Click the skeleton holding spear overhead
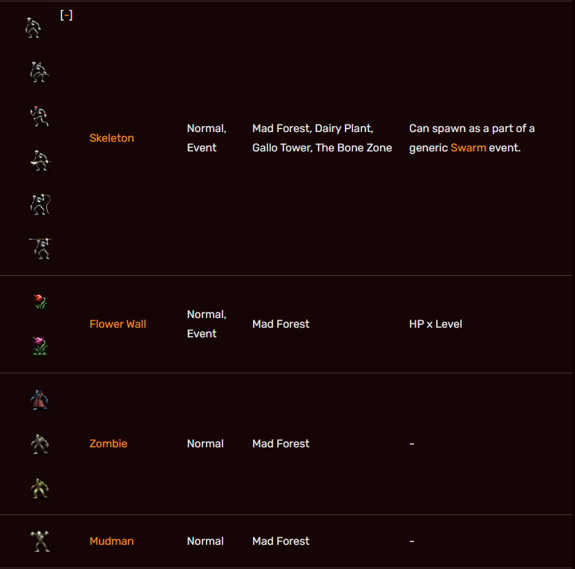 (40, 248)
